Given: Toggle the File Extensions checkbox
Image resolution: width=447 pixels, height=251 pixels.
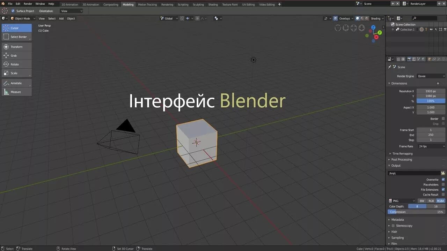Looking at the screenshot, I should click(x=443, y=190).
